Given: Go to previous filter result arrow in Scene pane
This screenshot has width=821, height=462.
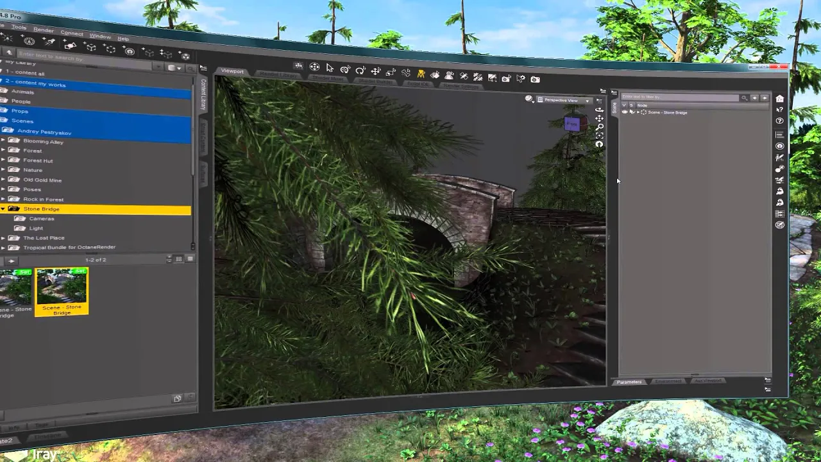Looking at the screenshot, I should click(754, 98).
